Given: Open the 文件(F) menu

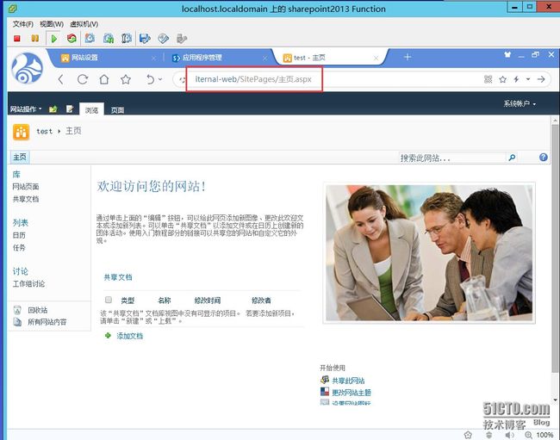Looking at the screenshot, I should click(x=23, y=24).
